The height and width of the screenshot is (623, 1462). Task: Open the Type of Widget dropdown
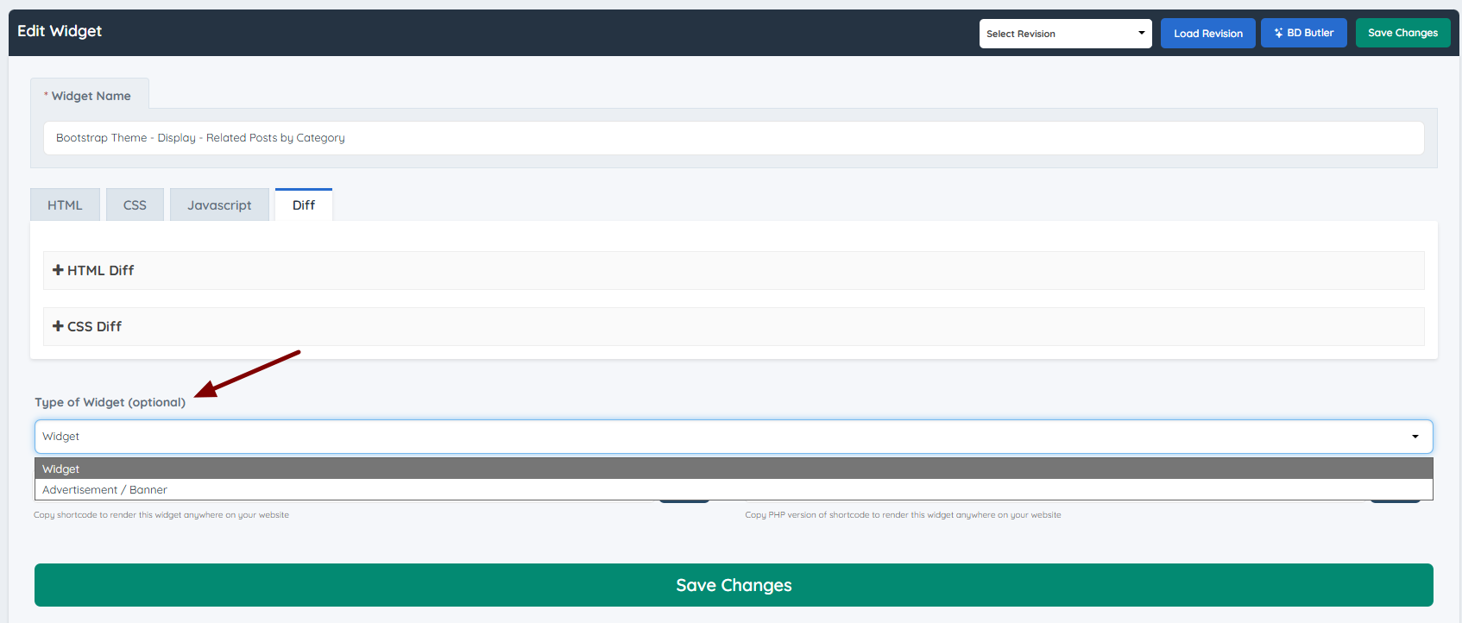click(734, 437)
